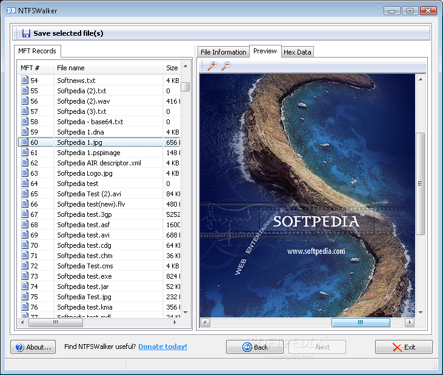Open the File Information tab
Screen dimensions: 443x375
[x=223, y=52]
